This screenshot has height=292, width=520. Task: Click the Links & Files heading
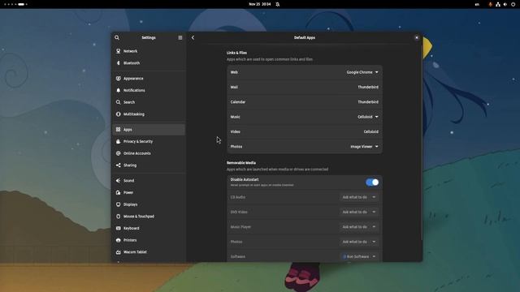point(236,53)
